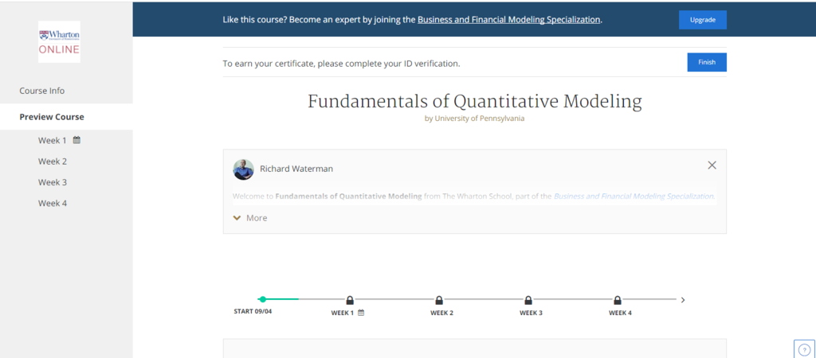Click the green start dot on timeline
Screen dimensions: 816x358
coord(263,299)
